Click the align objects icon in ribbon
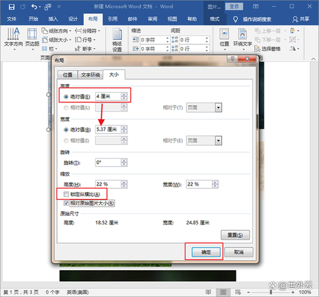The height and width of the screenshot is (297, 319). point(295,31)
